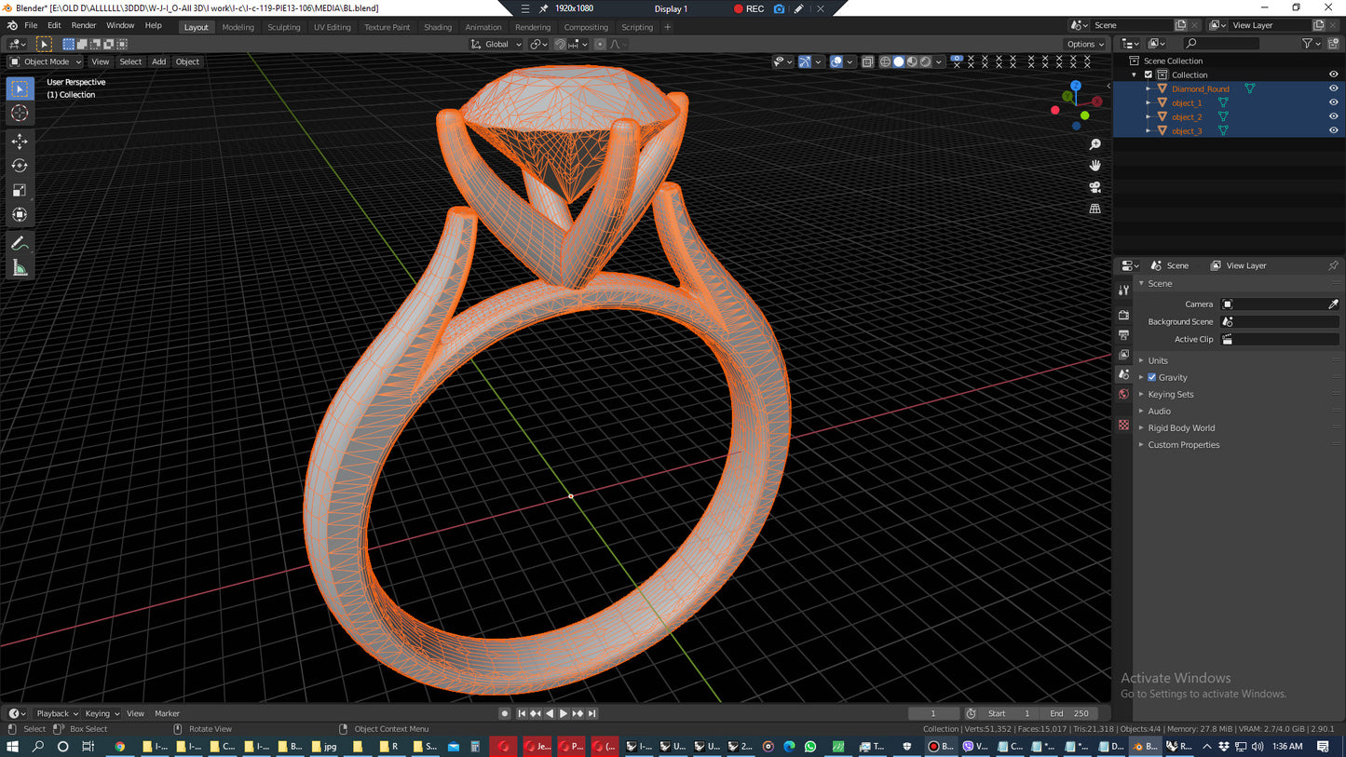Pick the 3D Cursor tool

click(20, 114)
